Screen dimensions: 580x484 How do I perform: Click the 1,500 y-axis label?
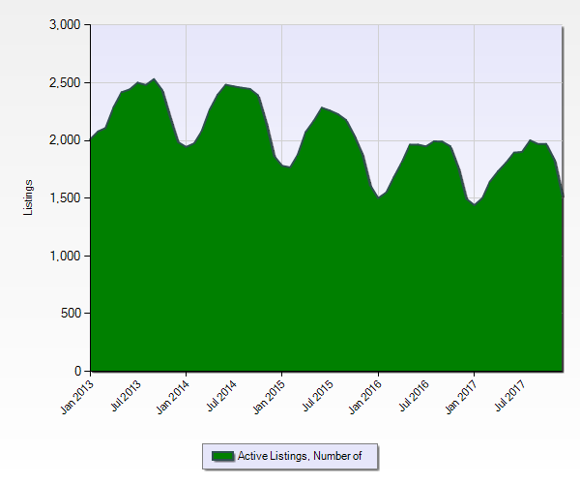pyautogui.click(x=65, y=198)
